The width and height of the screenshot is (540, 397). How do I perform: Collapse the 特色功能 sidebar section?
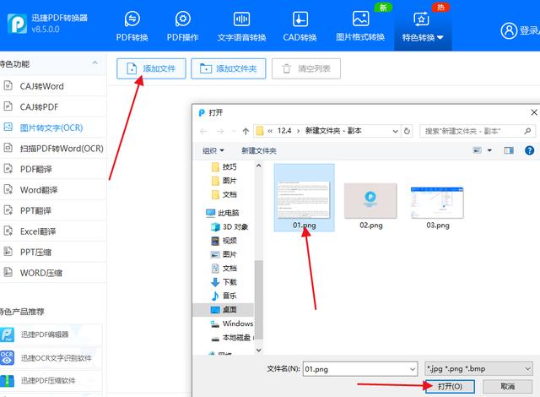[x=94, y=63]
